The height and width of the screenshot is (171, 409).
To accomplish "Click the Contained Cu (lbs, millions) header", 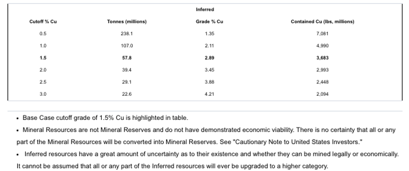I will pos(322,22).
